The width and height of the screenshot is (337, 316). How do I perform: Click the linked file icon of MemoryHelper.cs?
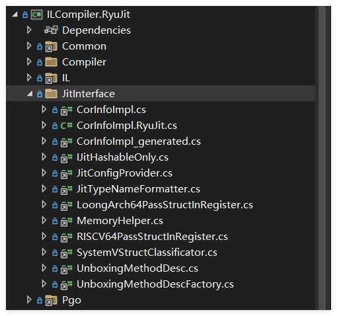(x=66, y=221)
